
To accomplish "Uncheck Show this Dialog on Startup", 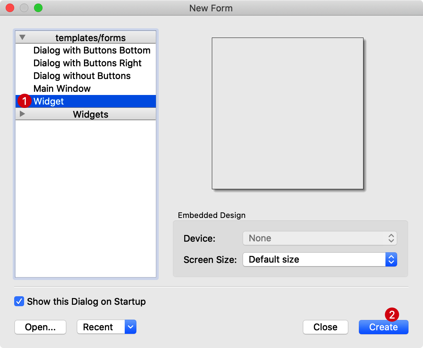I will 19,302.
